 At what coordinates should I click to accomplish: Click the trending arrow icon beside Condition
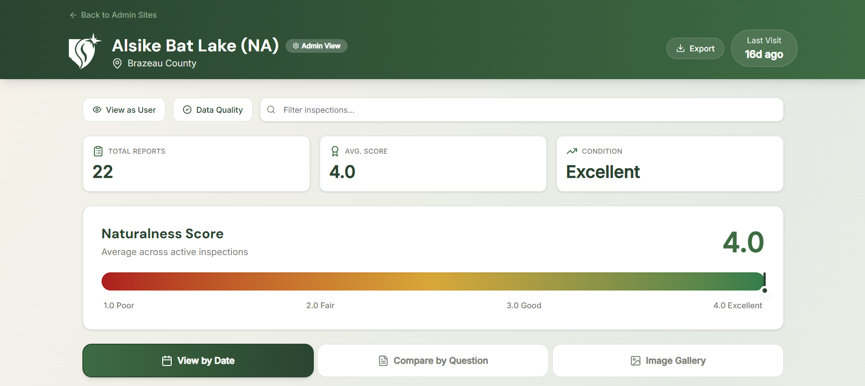[x=572, y=151]
